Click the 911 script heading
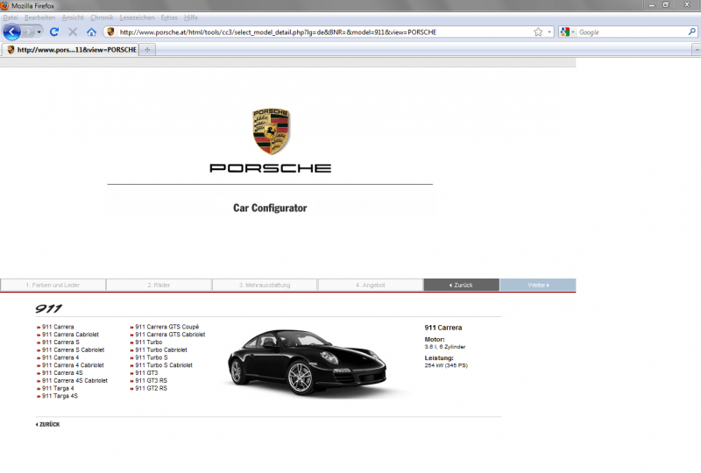Image resolution: width=701 pixels, height=473 pixels. (x=49, y=308)
